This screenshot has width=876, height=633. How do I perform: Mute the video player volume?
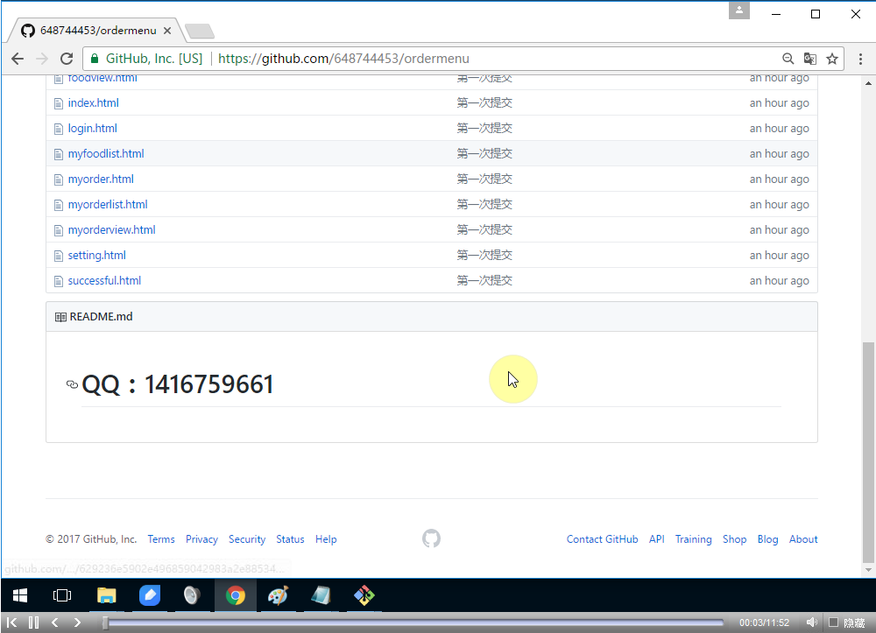tap(811, 622)
